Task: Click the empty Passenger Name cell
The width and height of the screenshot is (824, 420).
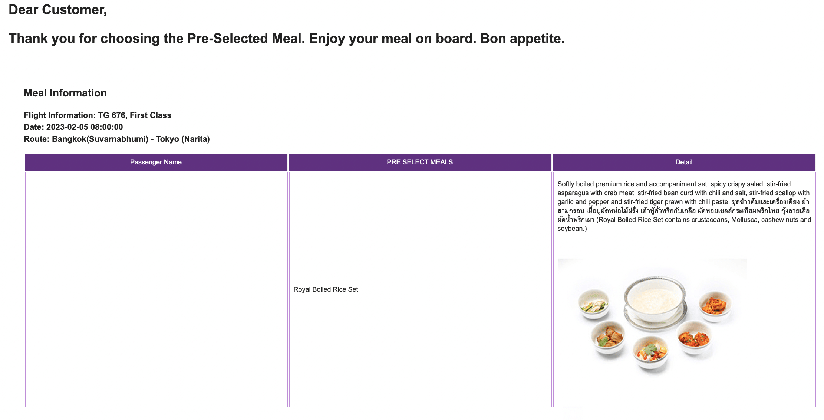Action: 156,289
